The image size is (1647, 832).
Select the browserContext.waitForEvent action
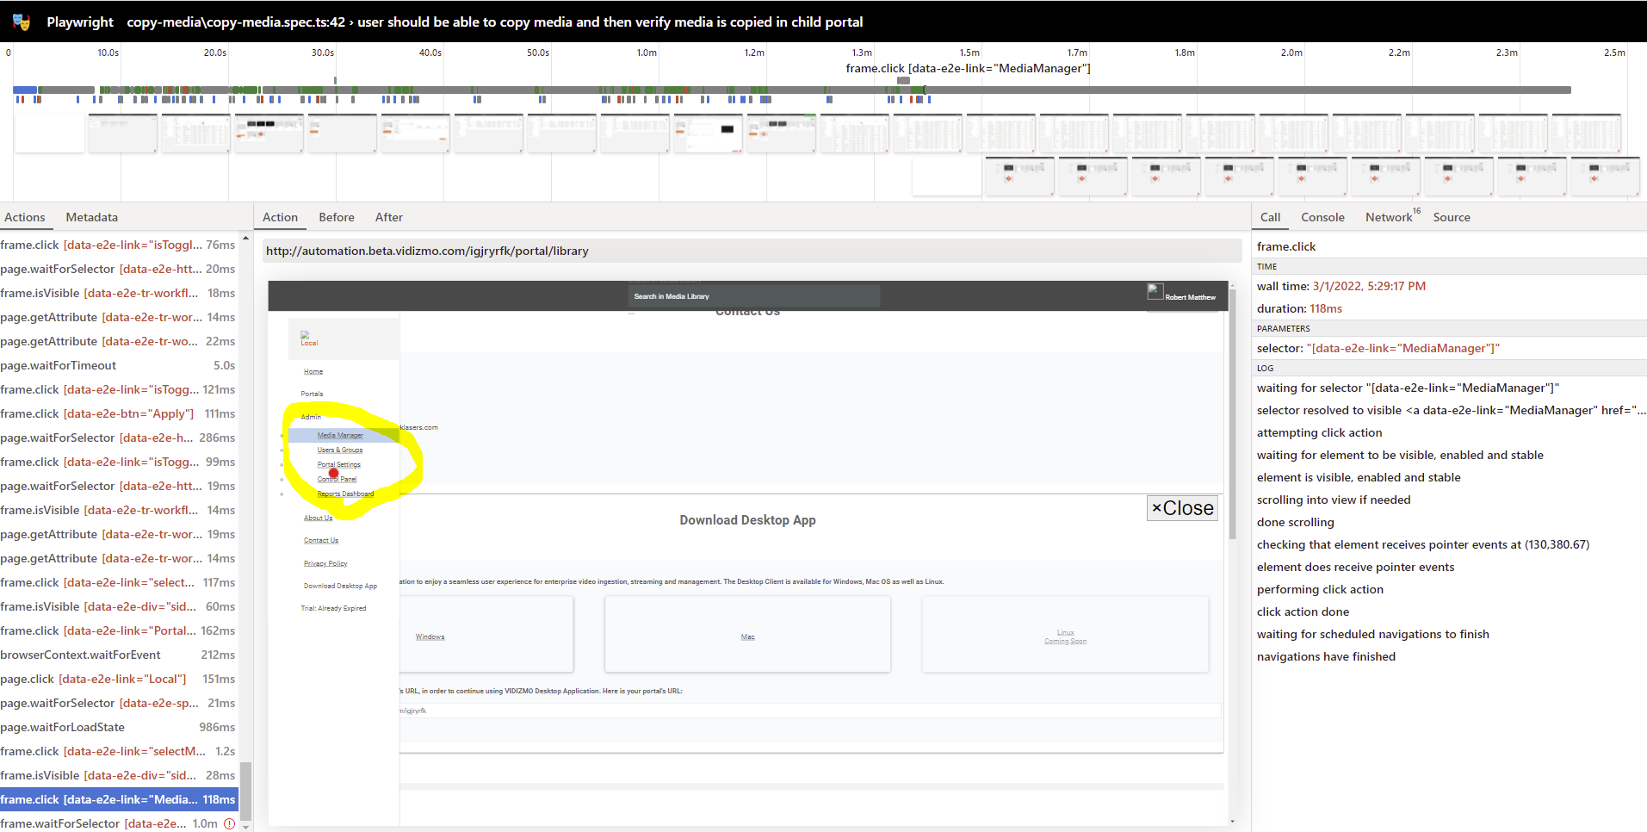point(119,655)
